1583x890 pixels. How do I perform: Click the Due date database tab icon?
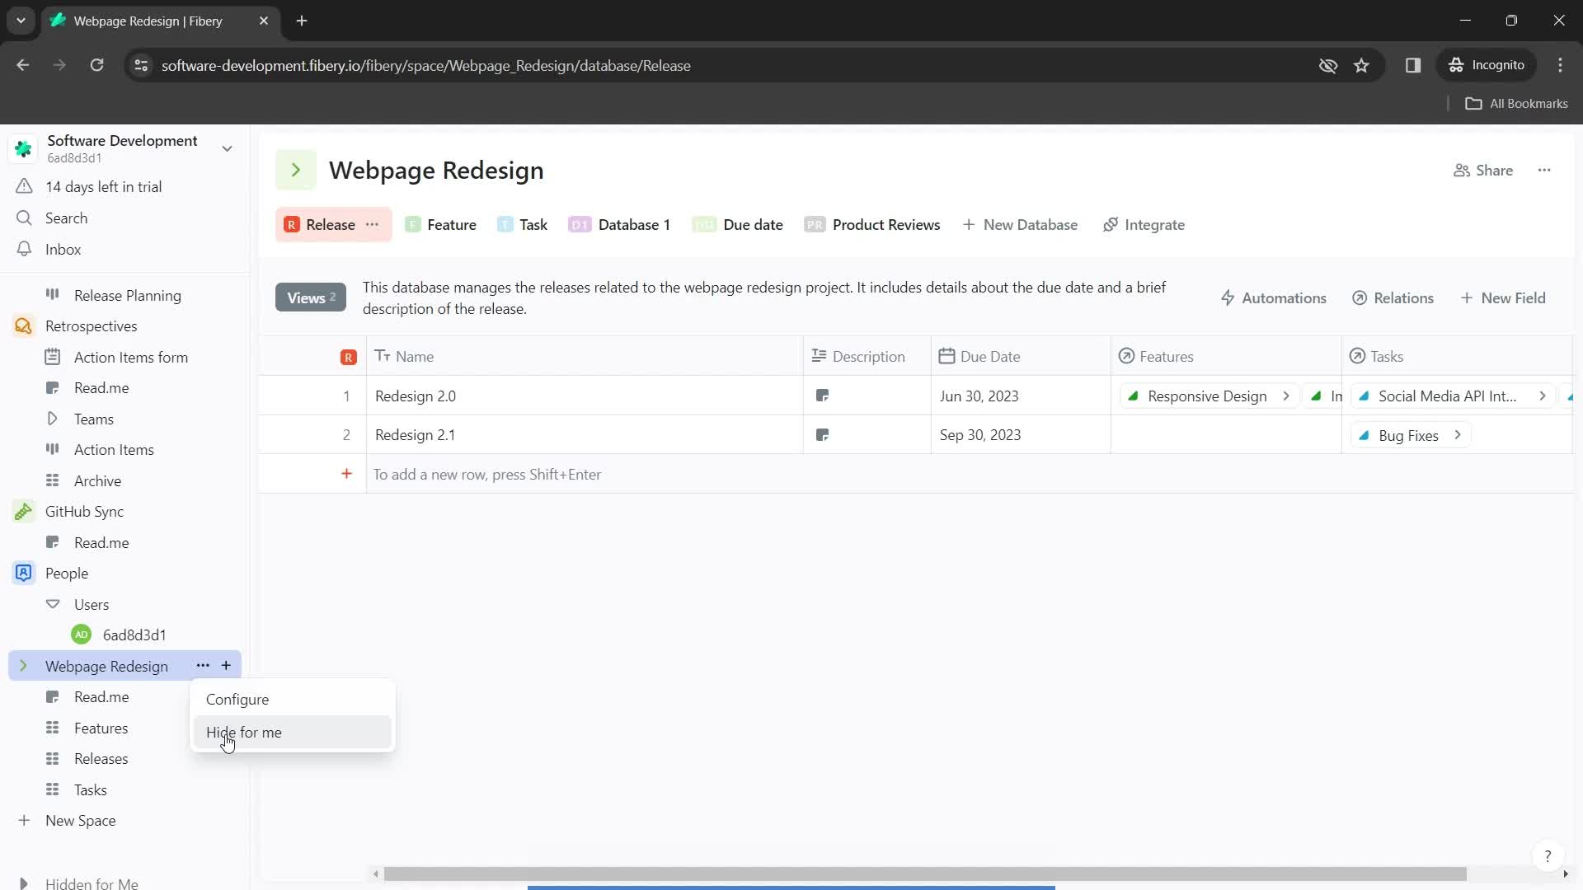tap(706, 225)
